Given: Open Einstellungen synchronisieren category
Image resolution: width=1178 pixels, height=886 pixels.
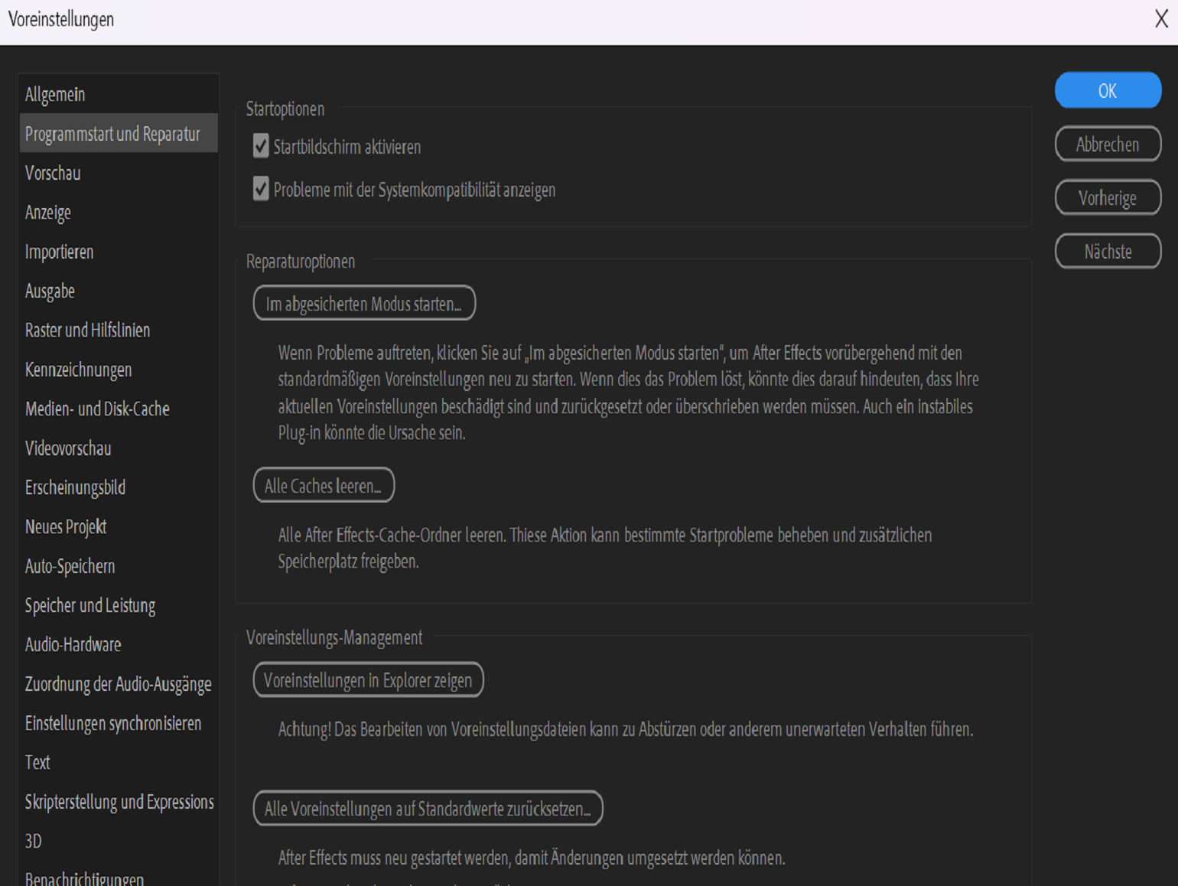Looking at the screenshot, I should tap(119, 723).
